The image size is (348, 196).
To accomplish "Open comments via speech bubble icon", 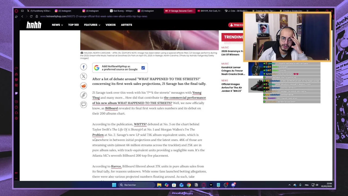I will pyautogui.click(x=83, y=105).
